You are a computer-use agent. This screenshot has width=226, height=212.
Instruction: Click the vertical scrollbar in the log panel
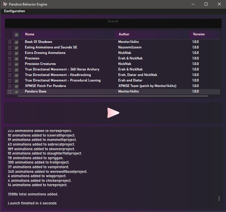tap(219, 199)
